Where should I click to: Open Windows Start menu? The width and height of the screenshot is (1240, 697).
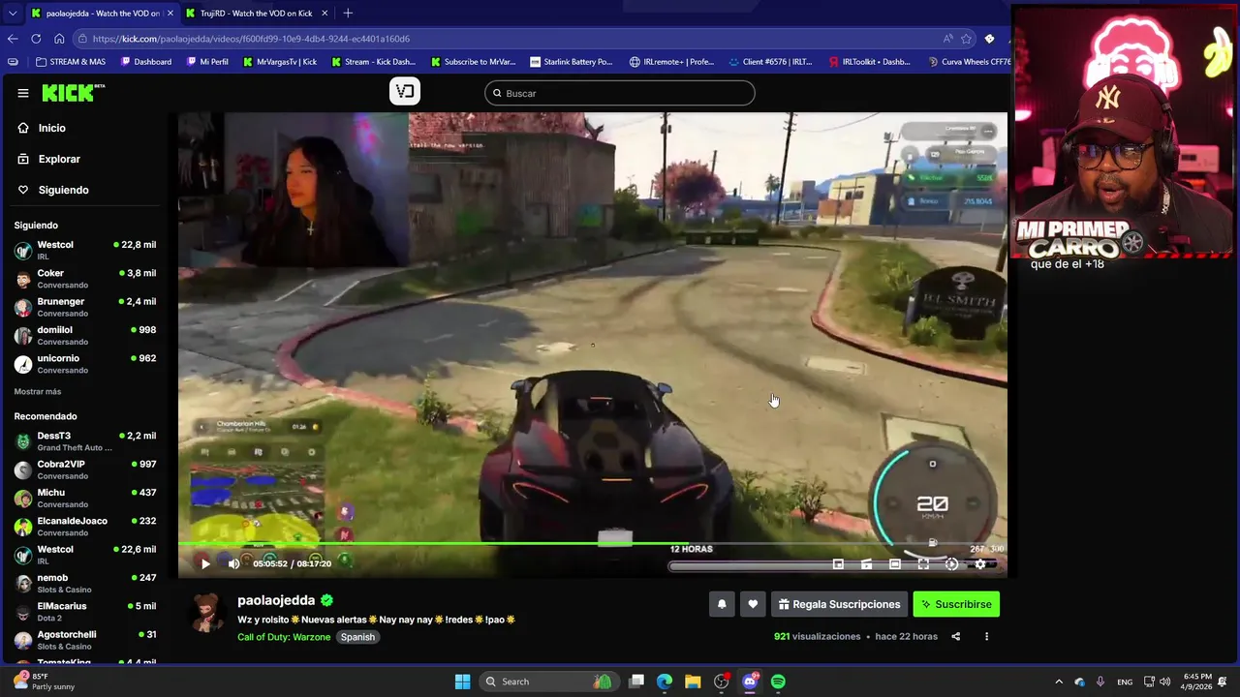tap(463, 682)
